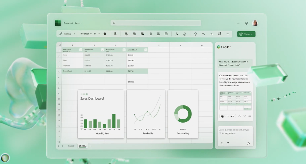Click the paperclip attach icon in Copilot
The width and height of the screenshot is (306, 164).
pyautogui.click(x=228, y=143)
